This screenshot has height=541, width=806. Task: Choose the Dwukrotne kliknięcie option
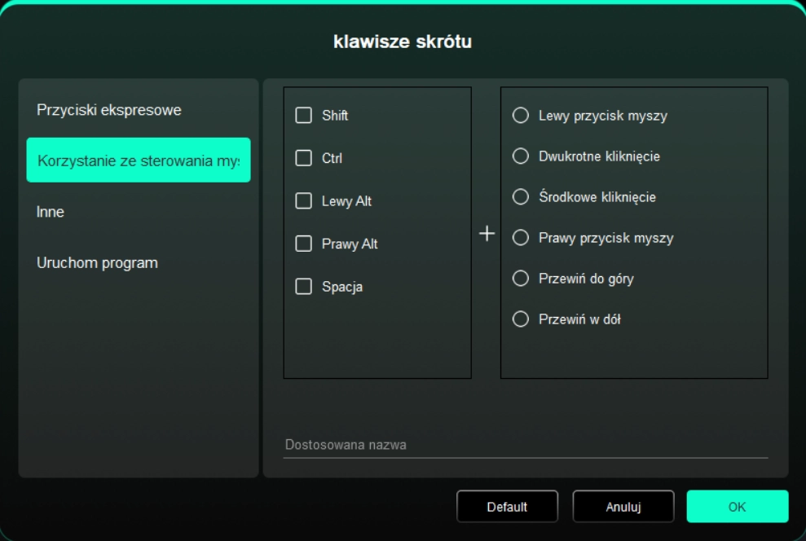click(520, 156)
